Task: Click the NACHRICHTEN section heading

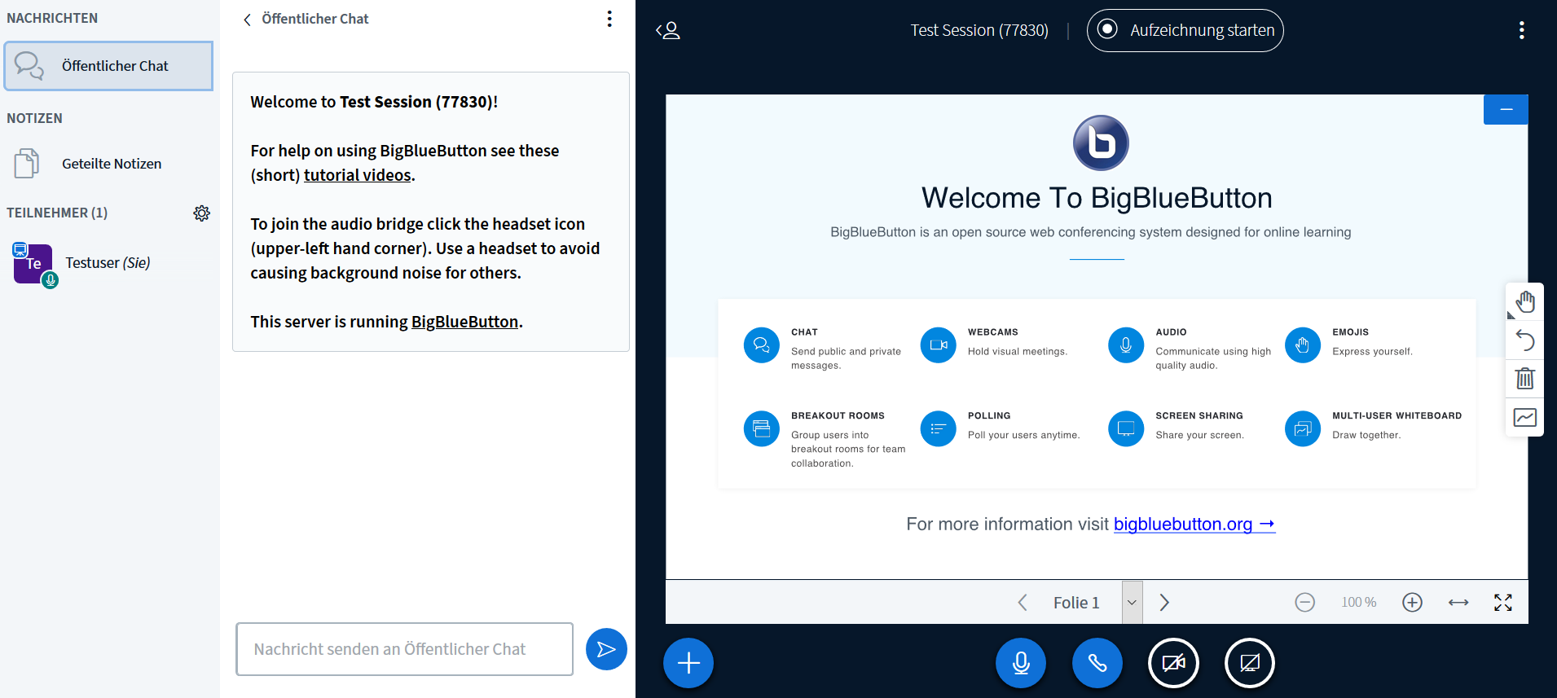Action: coord(52,18)
